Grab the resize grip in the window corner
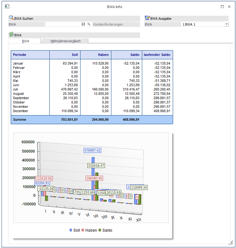The height and width of the screenshot is (248, 236). pos(230,242)
